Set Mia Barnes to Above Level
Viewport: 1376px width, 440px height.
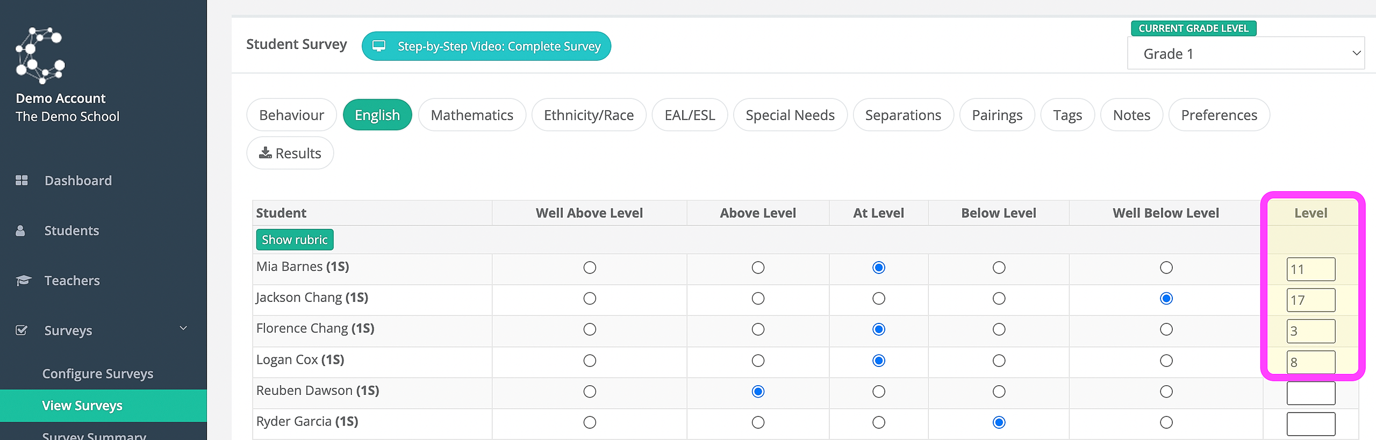coord(758,268)
